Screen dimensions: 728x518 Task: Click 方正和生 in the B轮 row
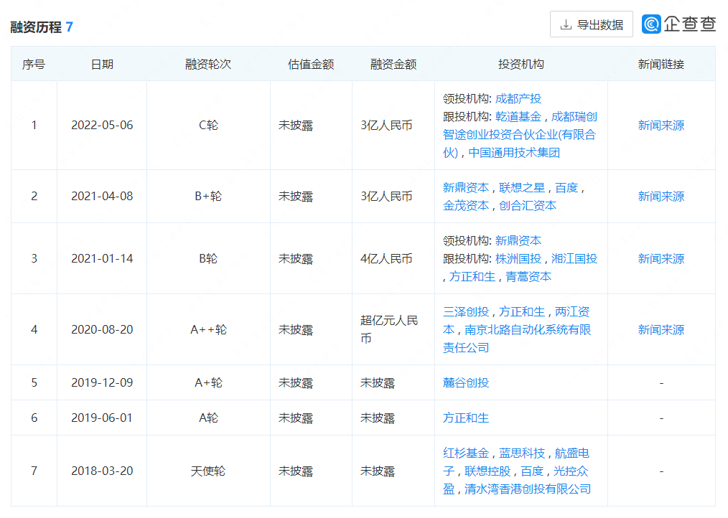point(472,276)
